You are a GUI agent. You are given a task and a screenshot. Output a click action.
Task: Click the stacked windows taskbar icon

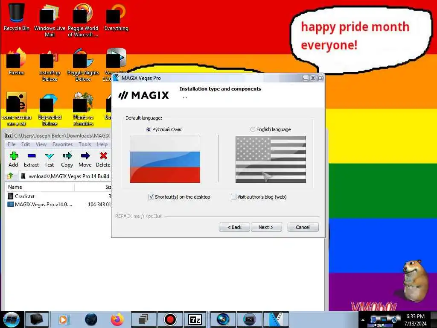coord(143,319)
